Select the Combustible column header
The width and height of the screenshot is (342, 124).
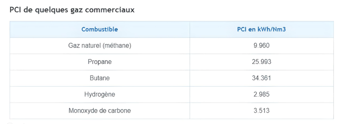(x=100, y=29)
